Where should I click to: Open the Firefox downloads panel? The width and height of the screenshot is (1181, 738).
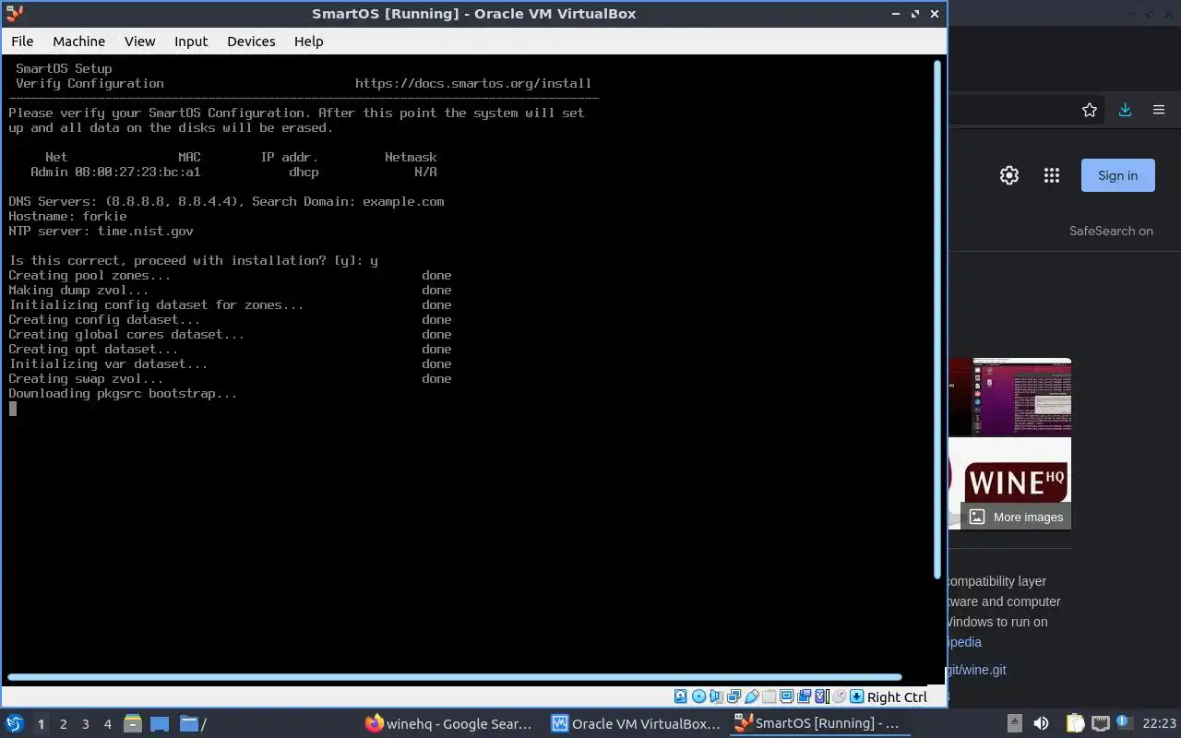tap(1125, 110)
